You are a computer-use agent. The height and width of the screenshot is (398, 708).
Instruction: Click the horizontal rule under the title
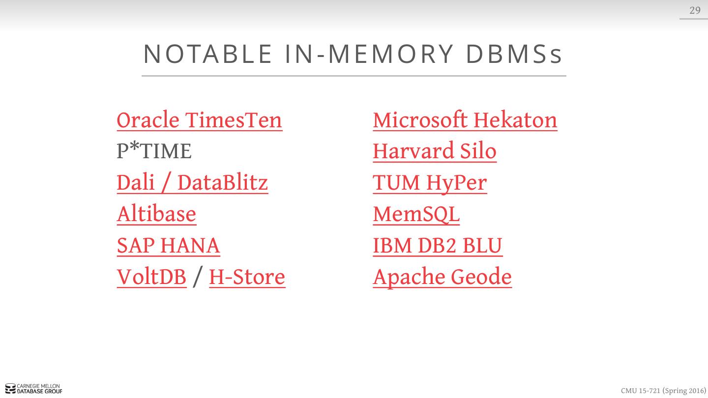(x=354, y=76)
